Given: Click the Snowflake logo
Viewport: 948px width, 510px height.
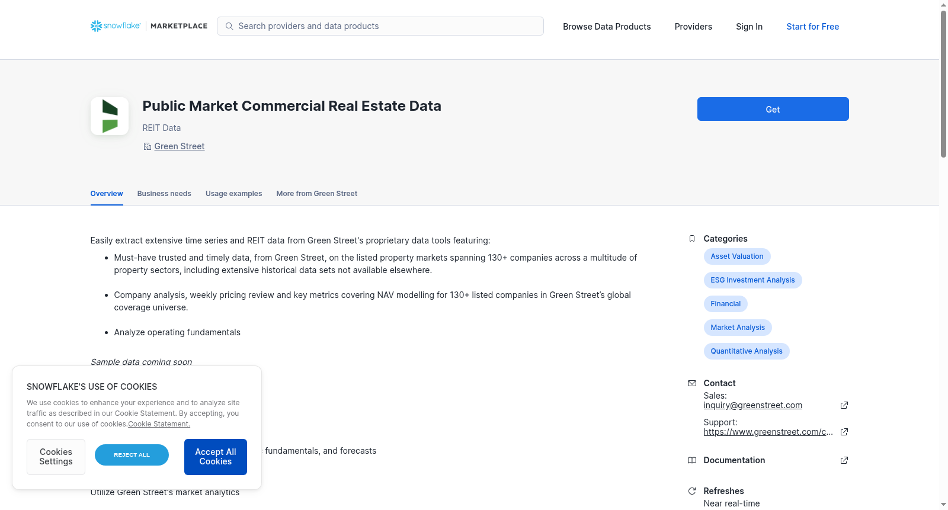Looking at the screenshot, I should click(116, 26).
